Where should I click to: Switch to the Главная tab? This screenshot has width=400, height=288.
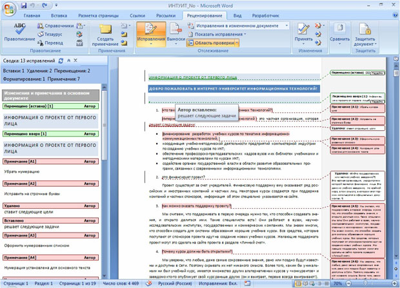(32, 15)
